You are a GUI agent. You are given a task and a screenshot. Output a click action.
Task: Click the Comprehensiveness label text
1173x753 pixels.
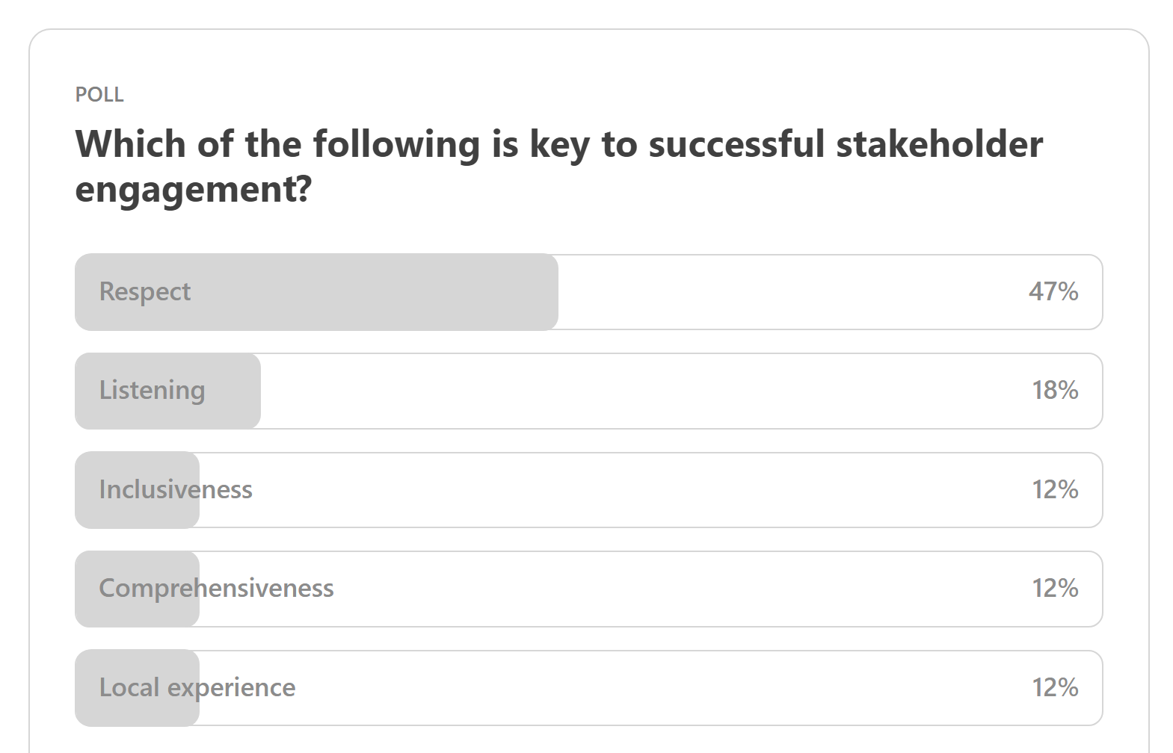coord(216,588)
